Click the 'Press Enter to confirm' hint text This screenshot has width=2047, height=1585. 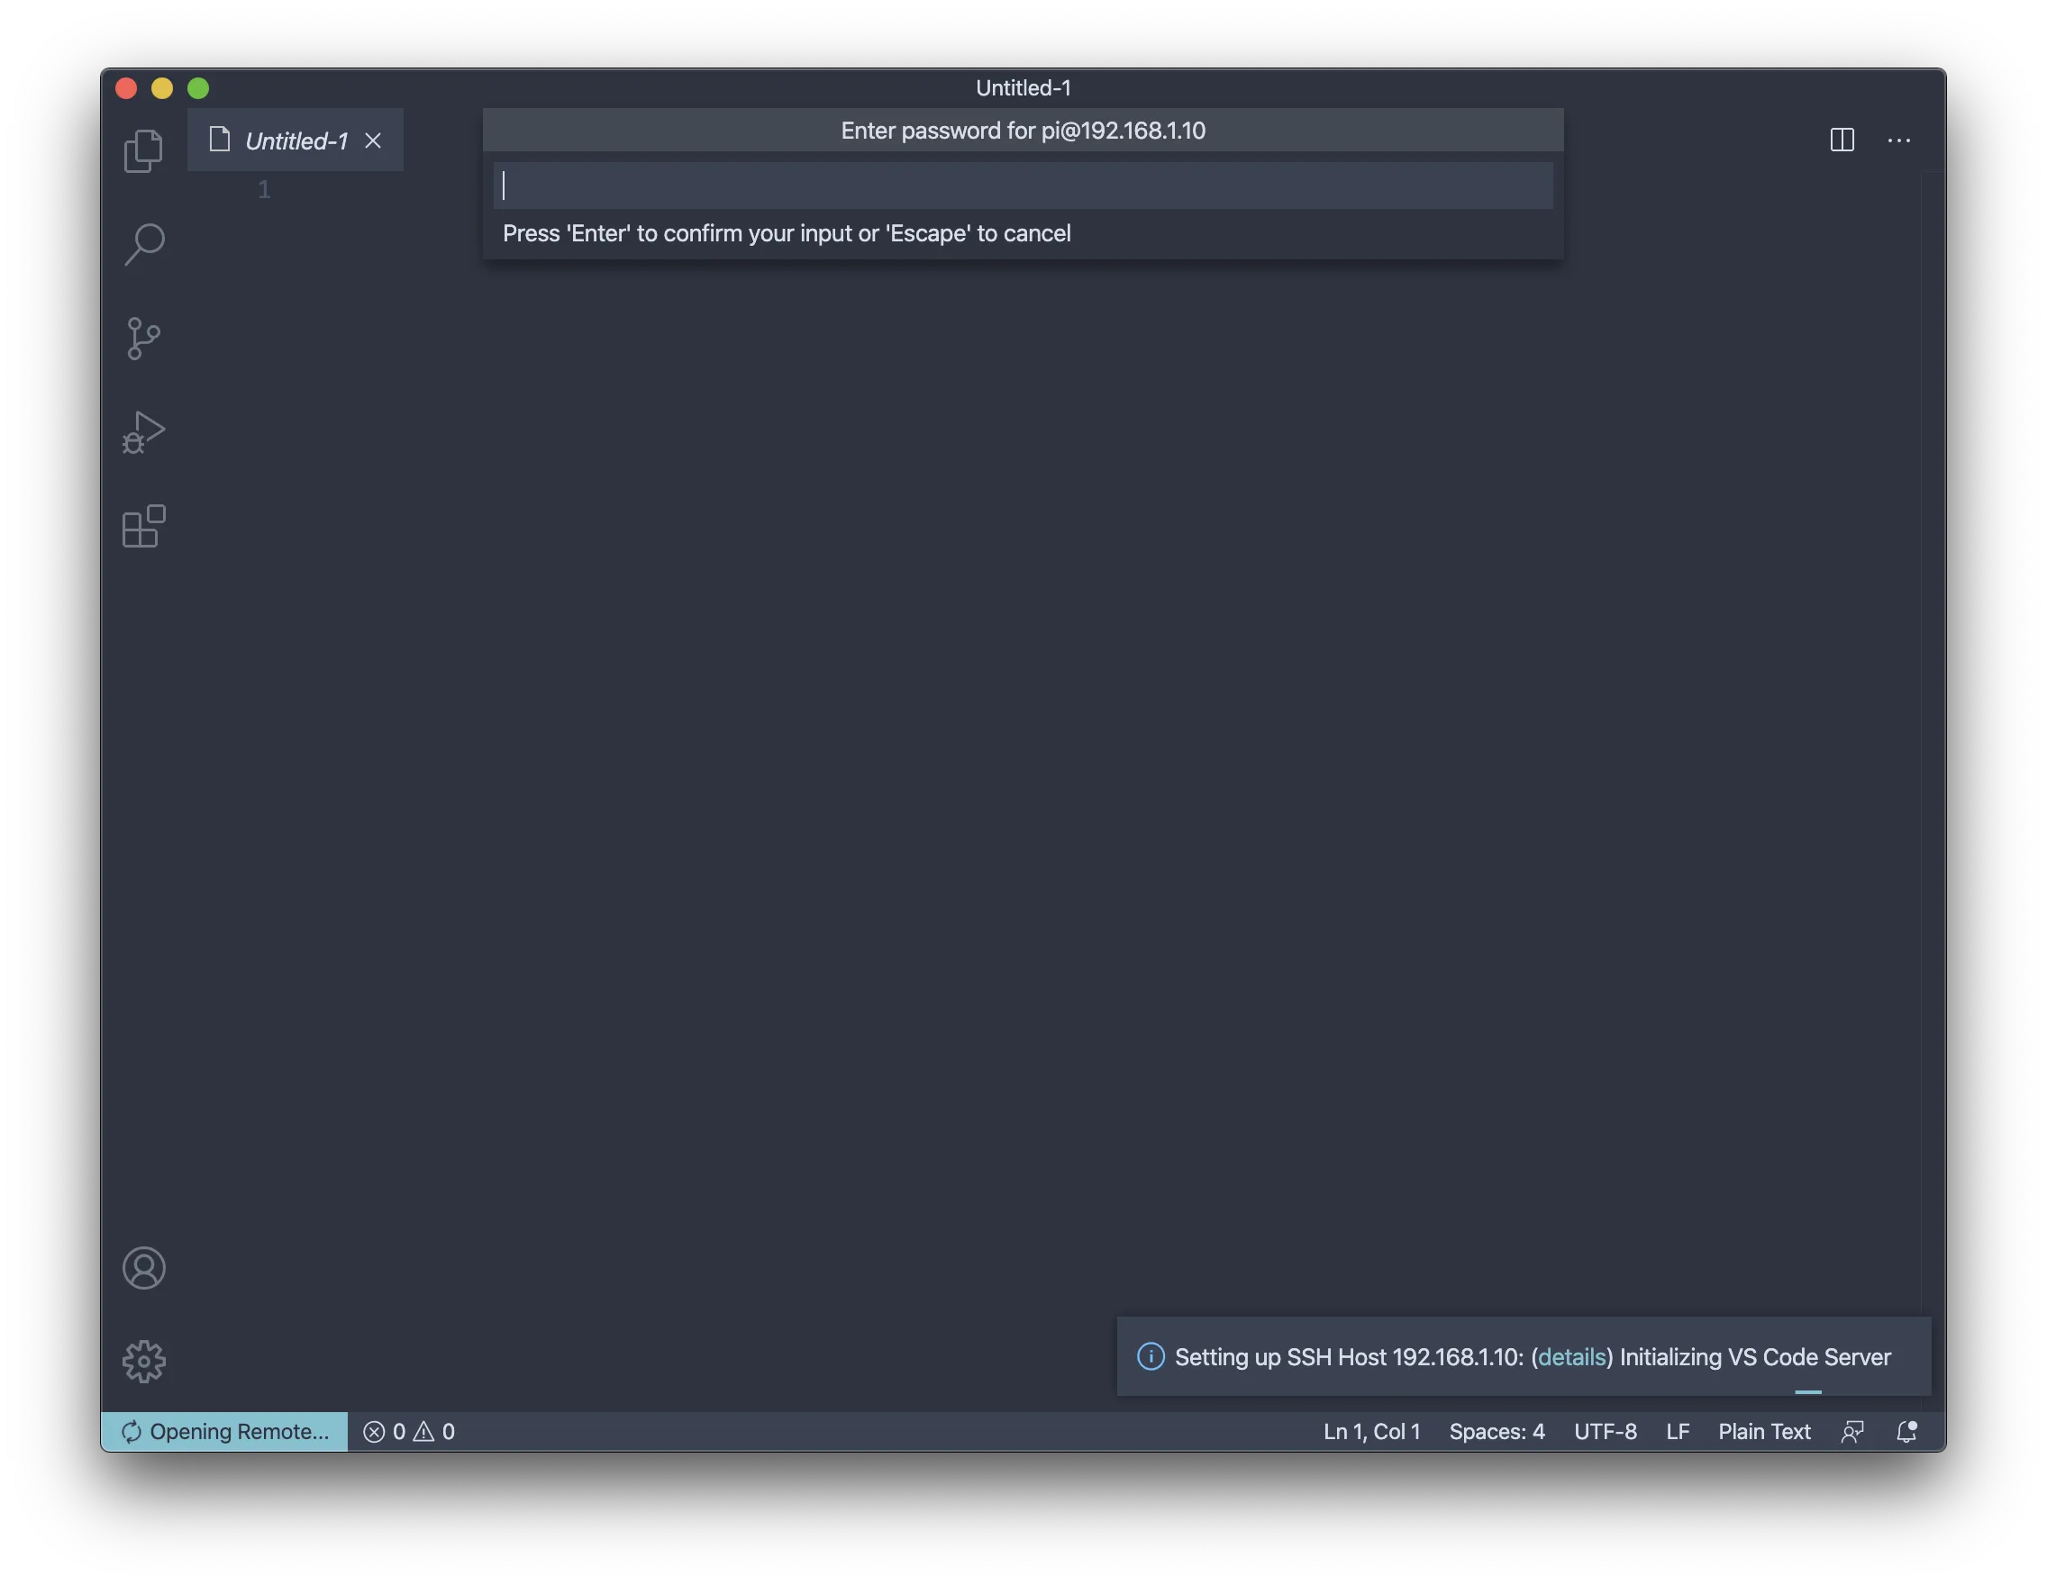coord(787,233)
